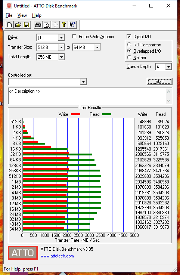
Task: Open the Total Length 256 MB dropdown
Action: [x=61, y=57]
